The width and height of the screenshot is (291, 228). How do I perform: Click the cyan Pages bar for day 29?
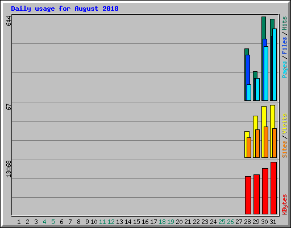click(x=257, y=89)
